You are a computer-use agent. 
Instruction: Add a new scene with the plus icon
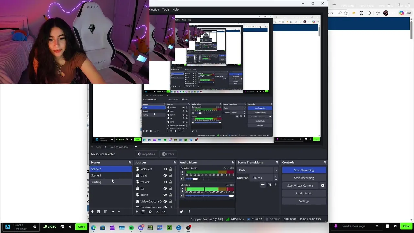(x=92, y=212)
